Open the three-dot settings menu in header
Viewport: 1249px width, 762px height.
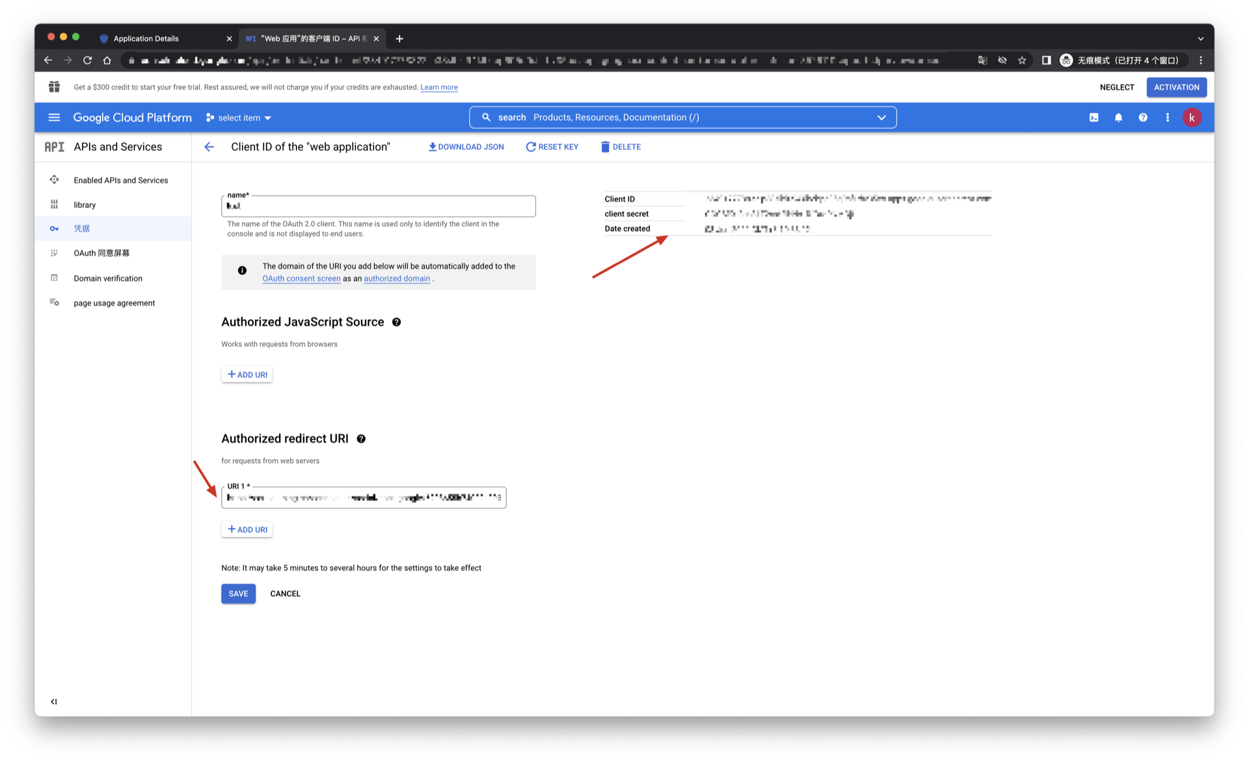[1168, 118]
